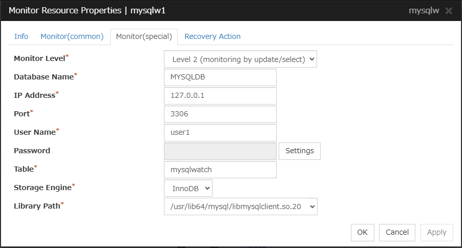
Task: Click the Monitor Level dropdown arrow
Action: point(311,59)
